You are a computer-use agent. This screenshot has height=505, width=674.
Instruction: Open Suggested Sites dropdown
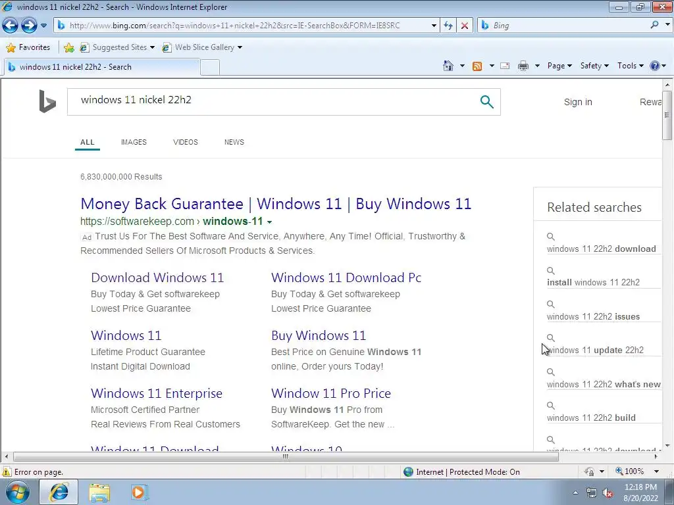coord(117,47)
